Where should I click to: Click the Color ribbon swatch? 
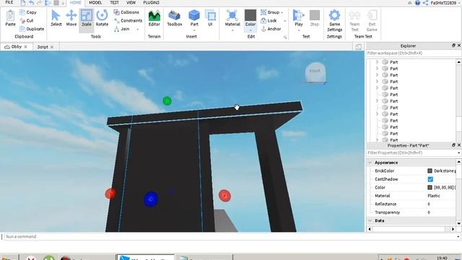pyautogui.click(x=250, y=16)
